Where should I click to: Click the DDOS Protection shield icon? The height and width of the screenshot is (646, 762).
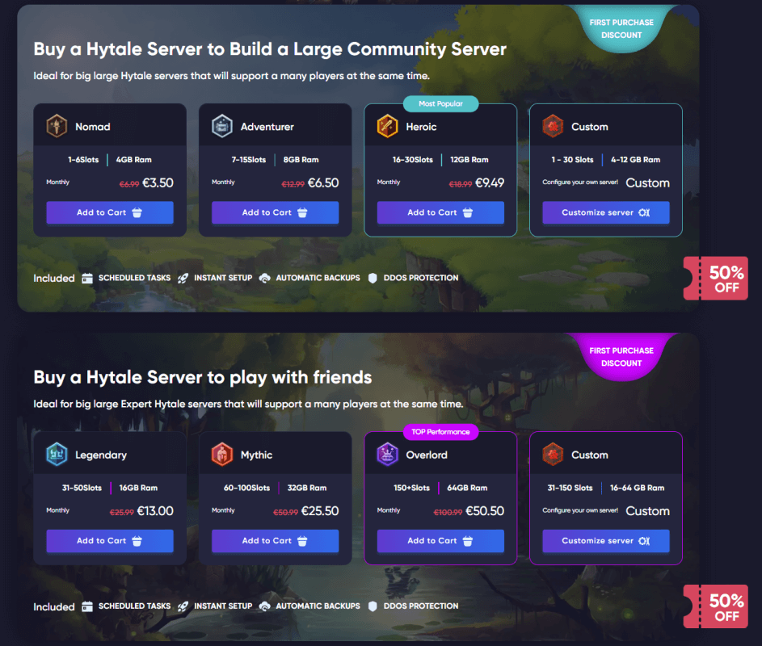click(x=372, y=278)
